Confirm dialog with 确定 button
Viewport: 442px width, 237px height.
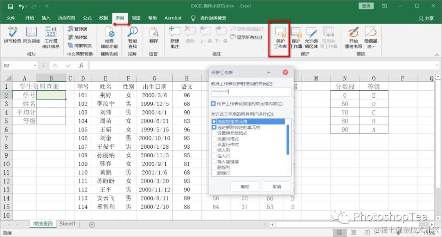point(245,187)
